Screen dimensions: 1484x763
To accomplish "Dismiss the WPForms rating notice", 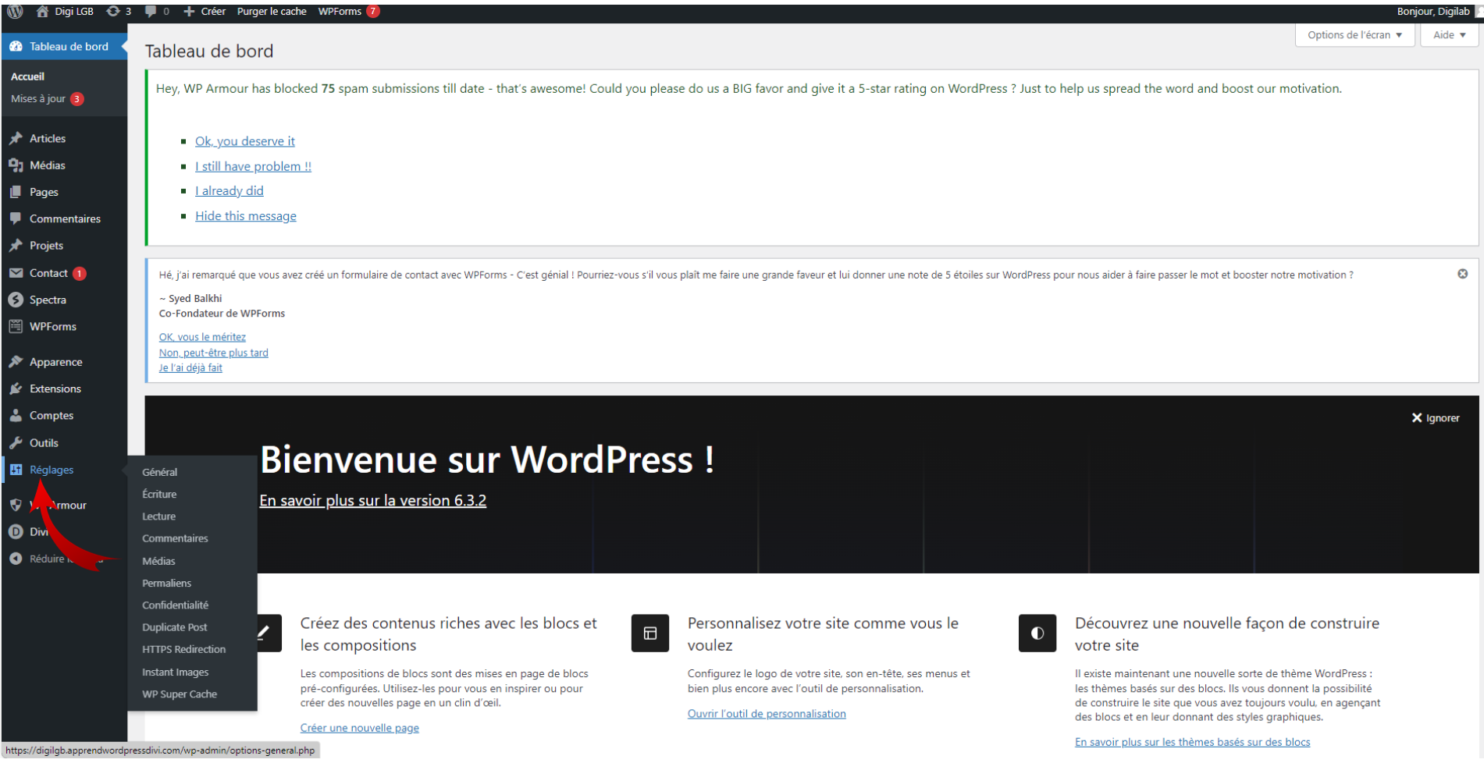I will click(x=1462, y=274).
